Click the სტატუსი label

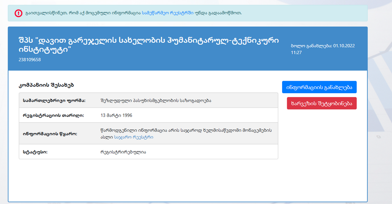(x=35, y=152)
